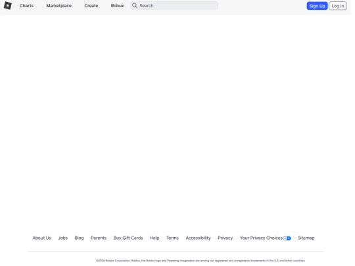Open the Charts page
This screenshot has height=266, width=355.
[x=26, y=6]
